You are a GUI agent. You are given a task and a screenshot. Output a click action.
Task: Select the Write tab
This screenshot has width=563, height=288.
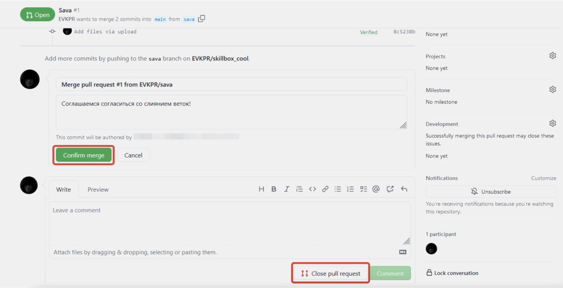click(x=64, y=190)
